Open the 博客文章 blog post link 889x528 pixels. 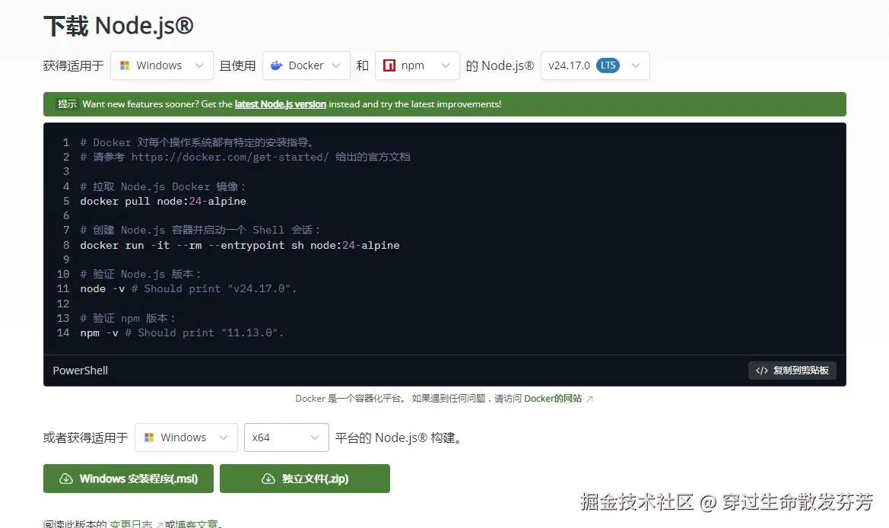(196, 523)
